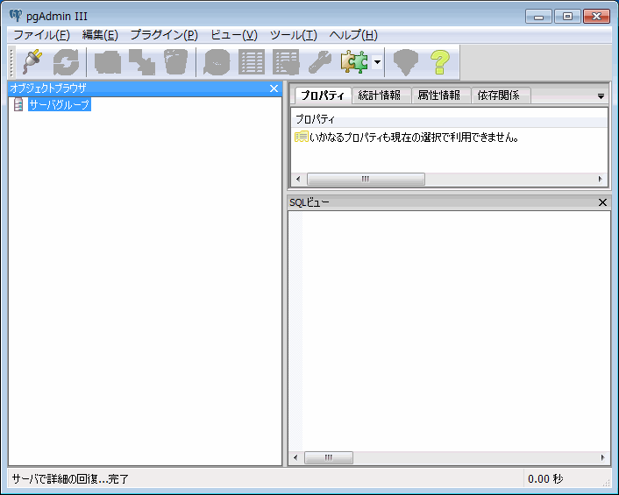Click the プロパティ column header
The height and width of the screenshot is (495, 619).
(449, 119)
